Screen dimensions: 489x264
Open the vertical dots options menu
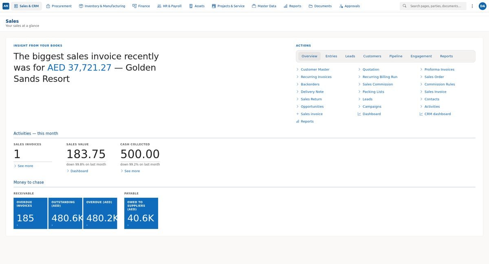pyautogui.click(x=472, y=6)
